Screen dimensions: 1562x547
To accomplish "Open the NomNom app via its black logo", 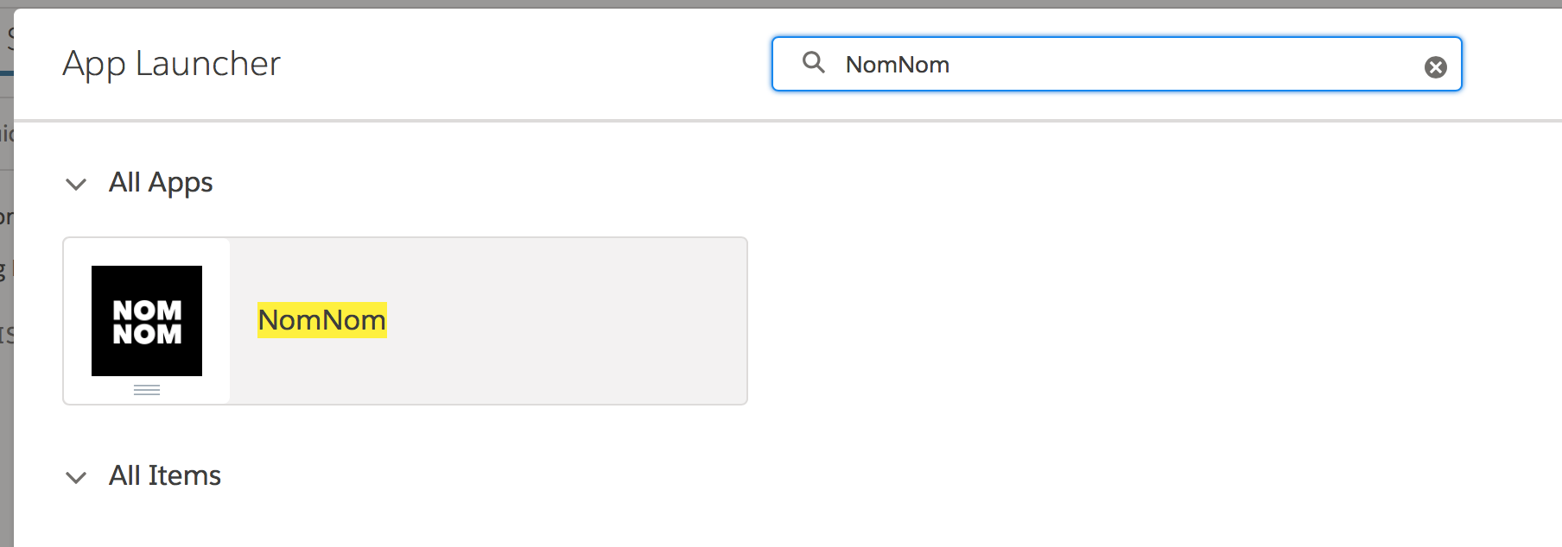I will pos(147,320).
